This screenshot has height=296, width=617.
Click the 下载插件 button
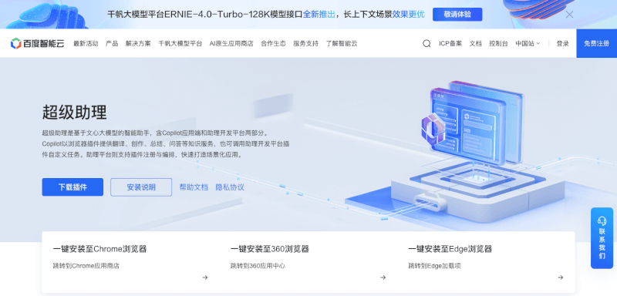tap(72, 187)
